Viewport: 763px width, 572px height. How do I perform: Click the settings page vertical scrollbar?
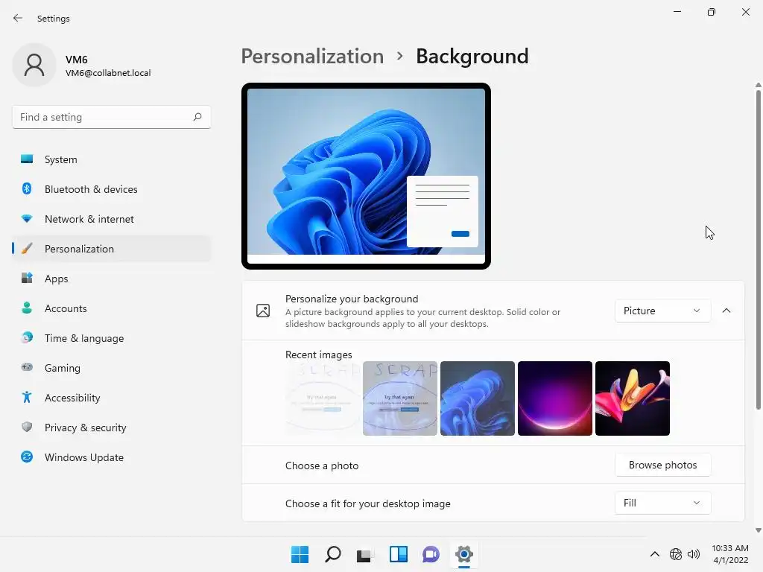coord(758,249)
